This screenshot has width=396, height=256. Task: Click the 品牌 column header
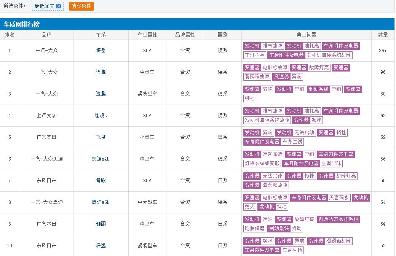tap(46, 35)
